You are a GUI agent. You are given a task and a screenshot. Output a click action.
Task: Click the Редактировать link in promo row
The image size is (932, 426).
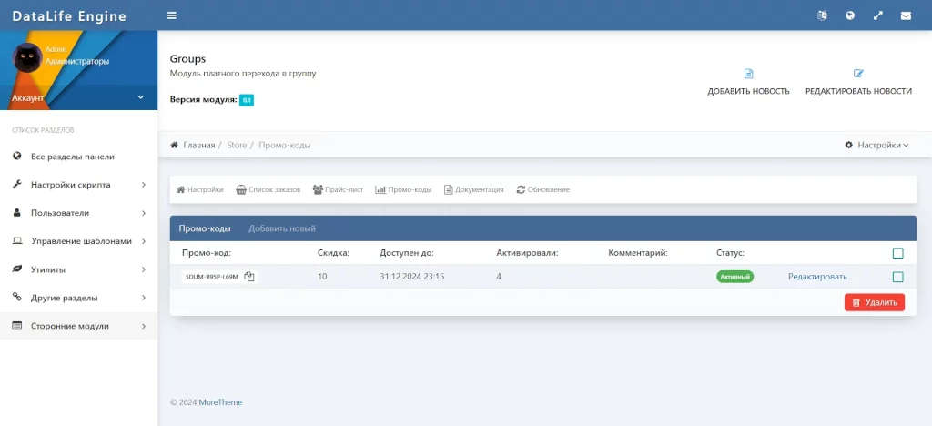[817, 277]
